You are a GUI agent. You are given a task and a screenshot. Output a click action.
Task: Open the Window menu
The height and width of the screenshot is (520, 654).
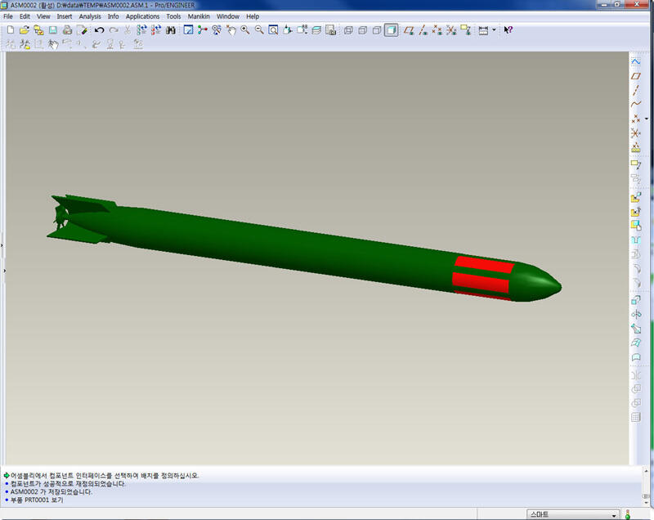pyautogui.click(x=228, y=16)
